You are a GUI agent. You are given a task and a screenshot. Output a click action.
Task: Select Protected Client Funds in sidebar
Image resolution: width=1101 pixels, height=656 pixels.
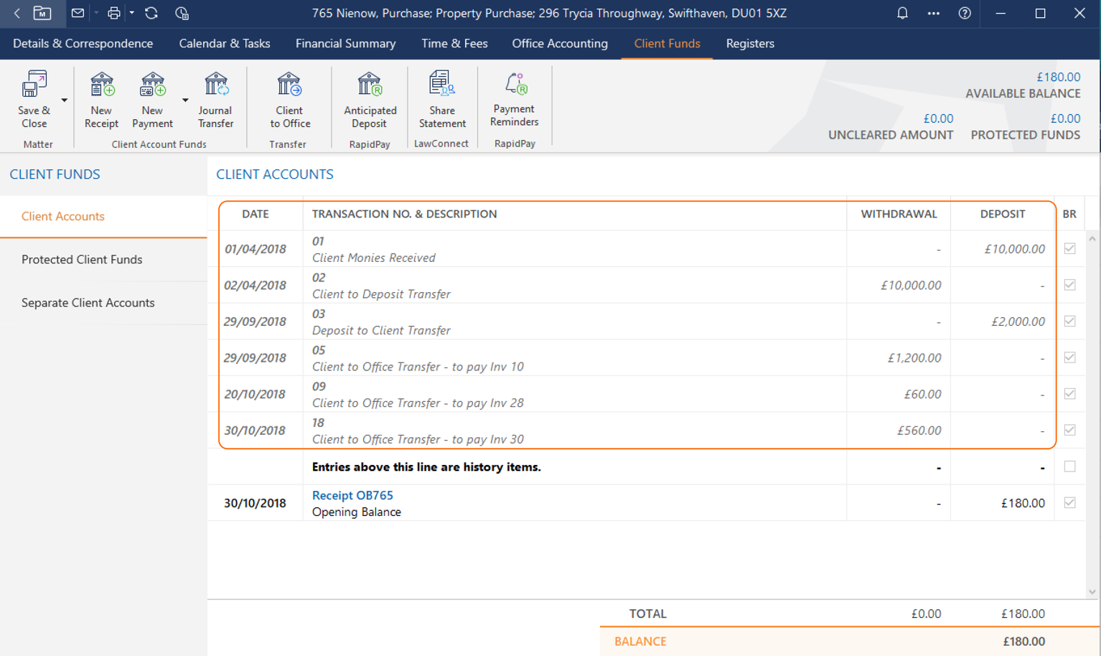pos(82,260)
